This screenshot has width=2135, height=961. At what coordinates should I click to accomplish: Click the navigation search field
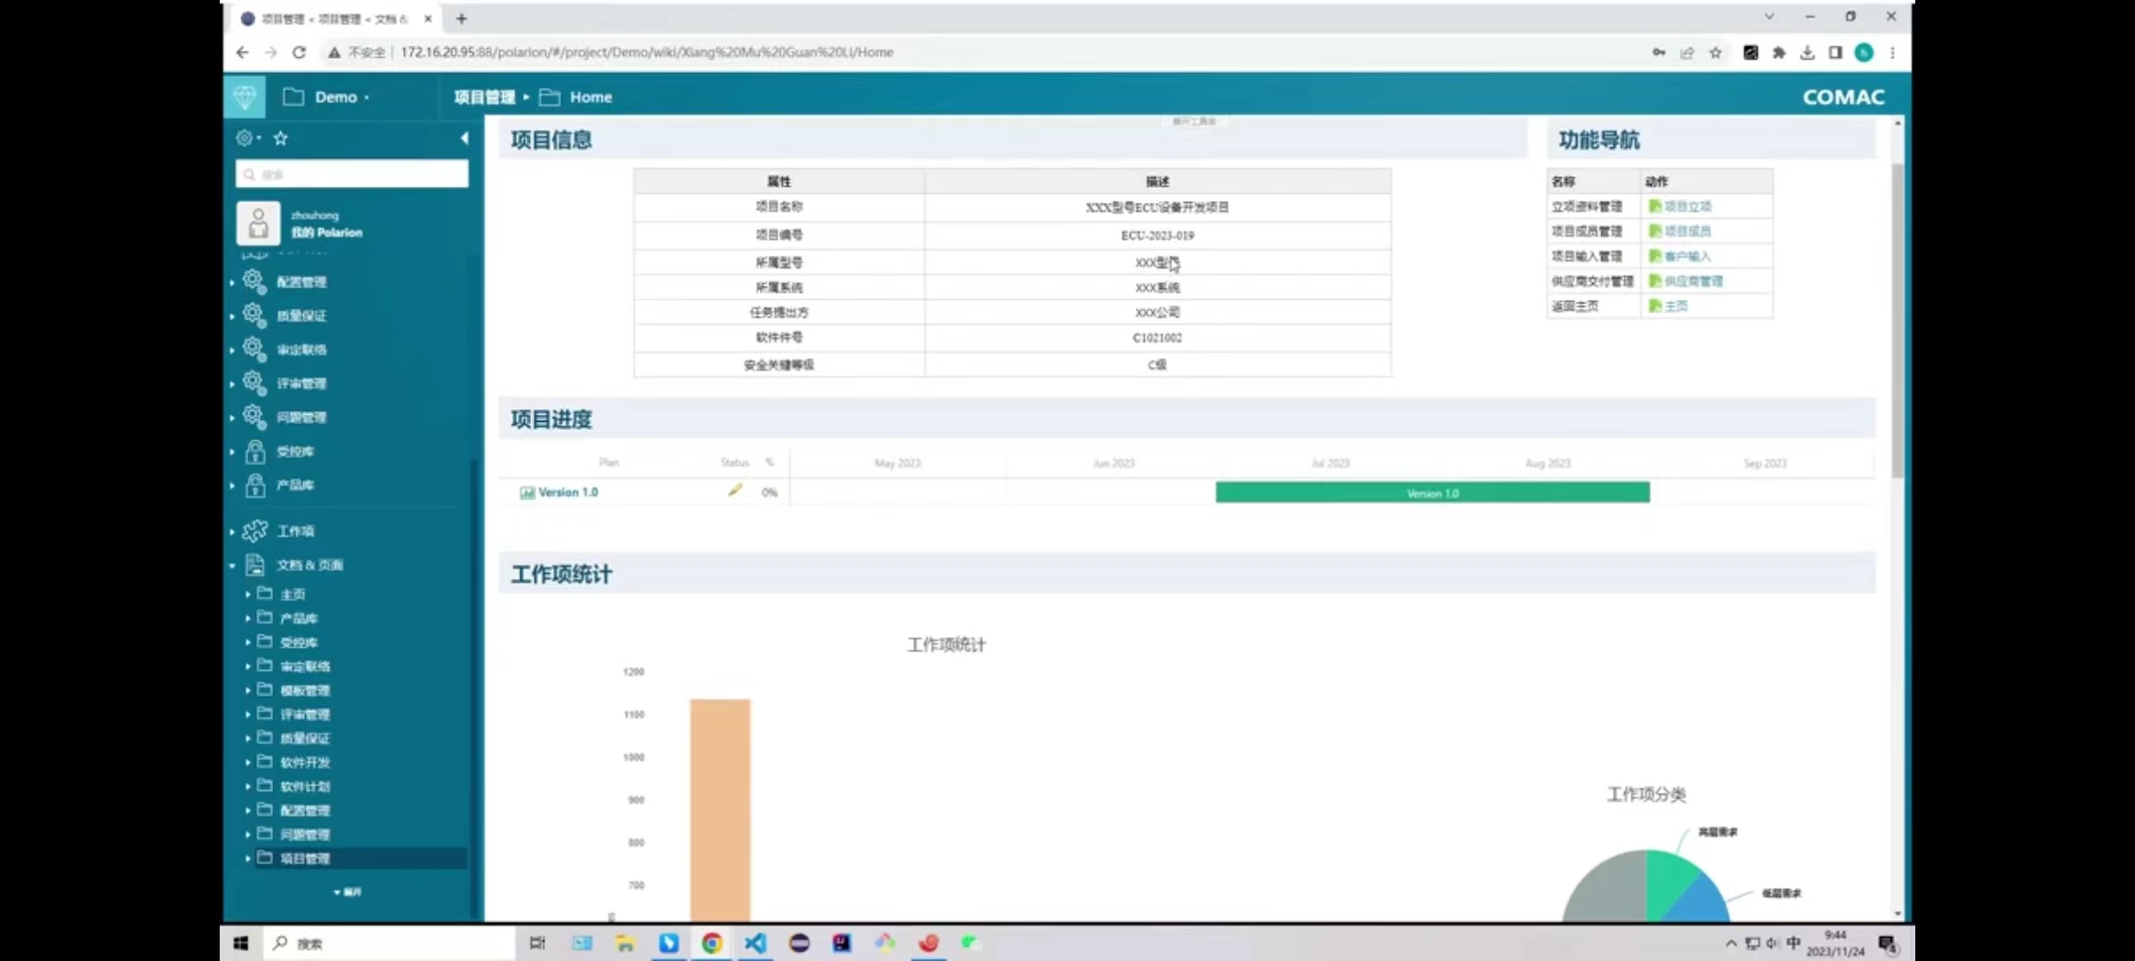[x=352, y=174]
